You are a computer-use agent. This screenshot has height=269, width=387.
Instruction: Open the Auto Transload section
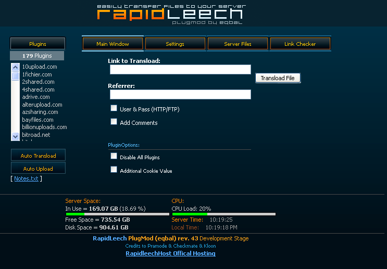(x=38, y=156)
